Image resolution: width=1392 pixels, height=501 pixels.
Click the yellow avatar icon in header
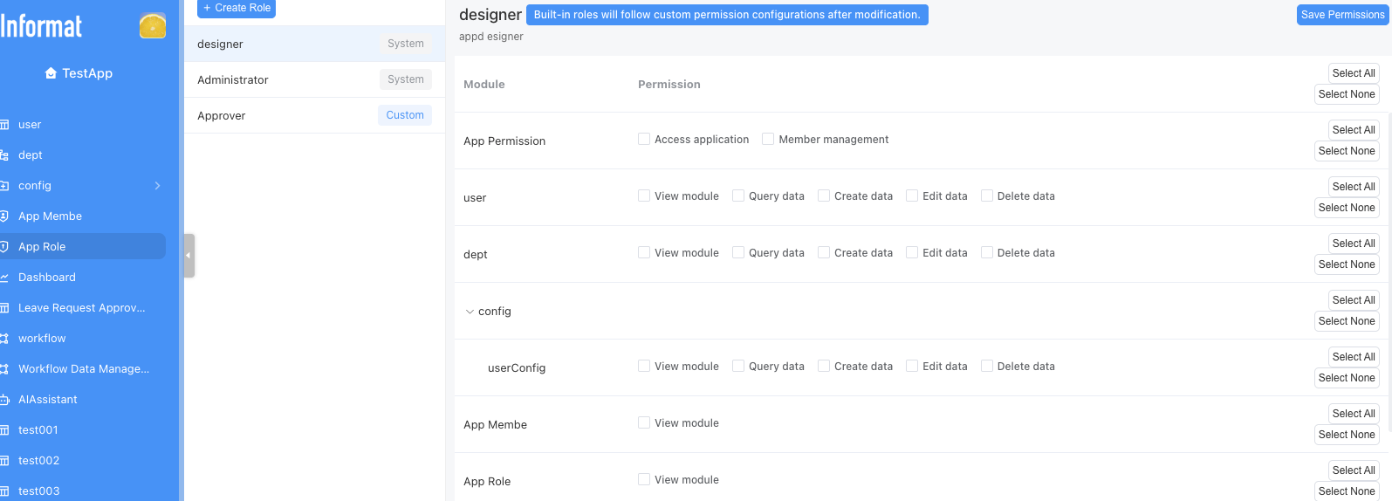[x=153, y=26]
